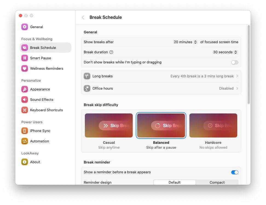This screenshot has width=266, height=205.
Task: Select the Smart Pause section icon
Action: click(x=24, y=58)
